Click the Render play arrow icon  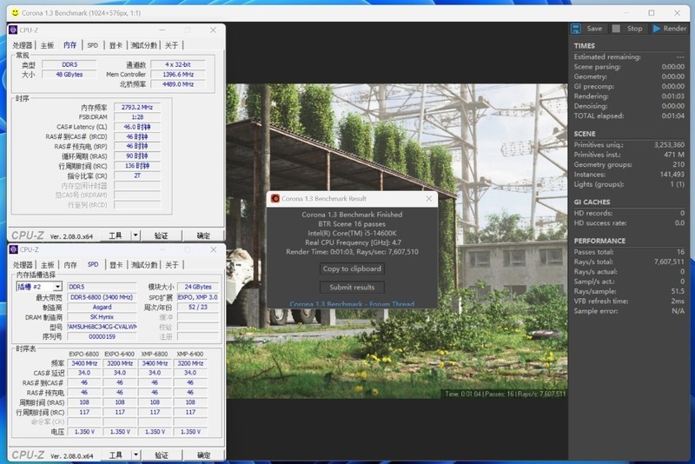657,29
